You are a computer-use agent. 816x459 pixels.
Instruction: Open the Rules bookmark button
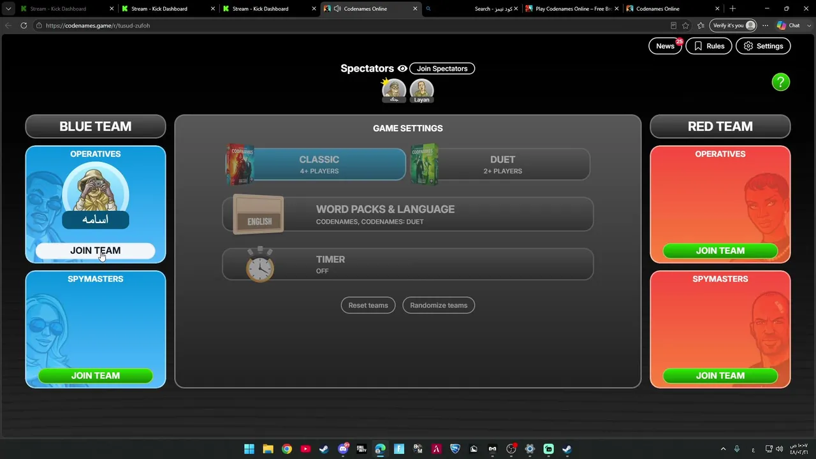click(x=709, y=46)
